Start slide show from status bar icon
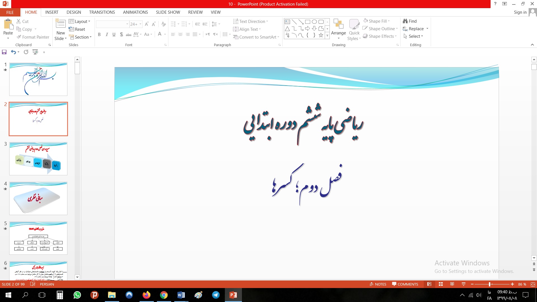The height and width of the screenshot is (302, 537). point(463,284)
